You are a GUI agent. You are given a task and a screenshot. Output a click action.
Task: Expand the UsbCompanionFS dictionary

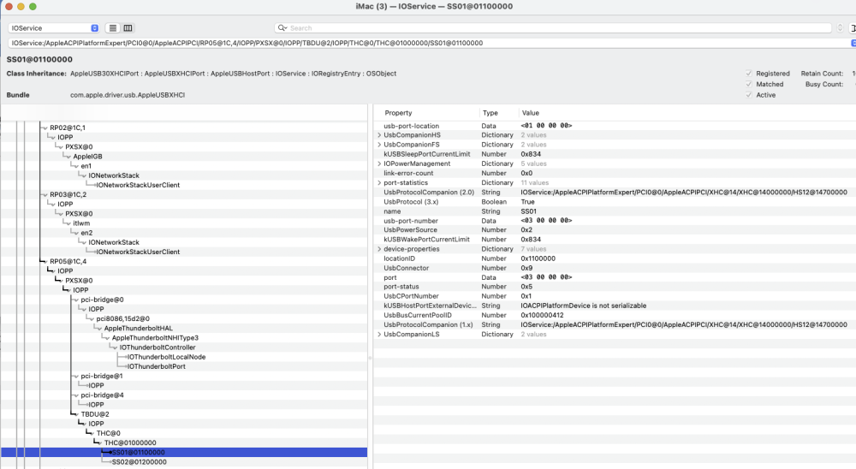tap(379, 145)
